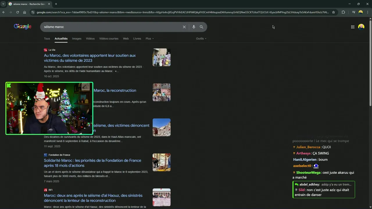Open article 'séisme, des victimes dénoncent'
The image size is (372, 209).
click(x=121, y=125)
